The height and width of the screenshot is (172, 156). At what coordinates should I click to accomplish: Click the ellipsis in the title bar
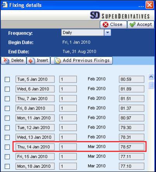click(141, 6)
